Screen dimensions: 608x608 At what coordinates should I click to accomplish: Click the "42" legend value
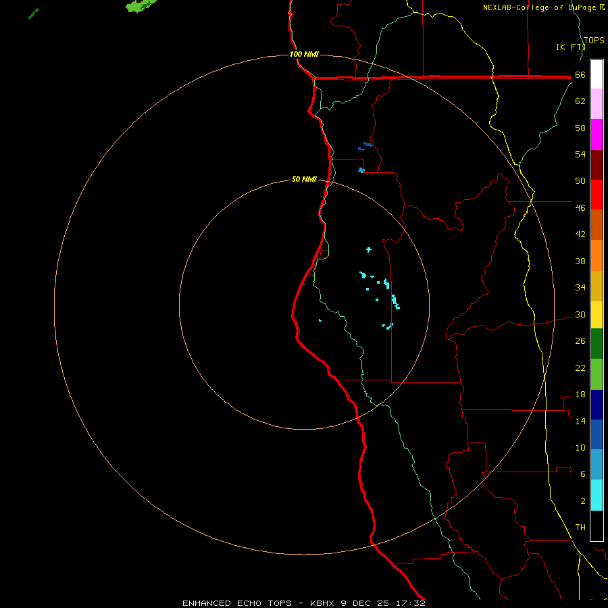pyautogui.click(x=580, y=234)
